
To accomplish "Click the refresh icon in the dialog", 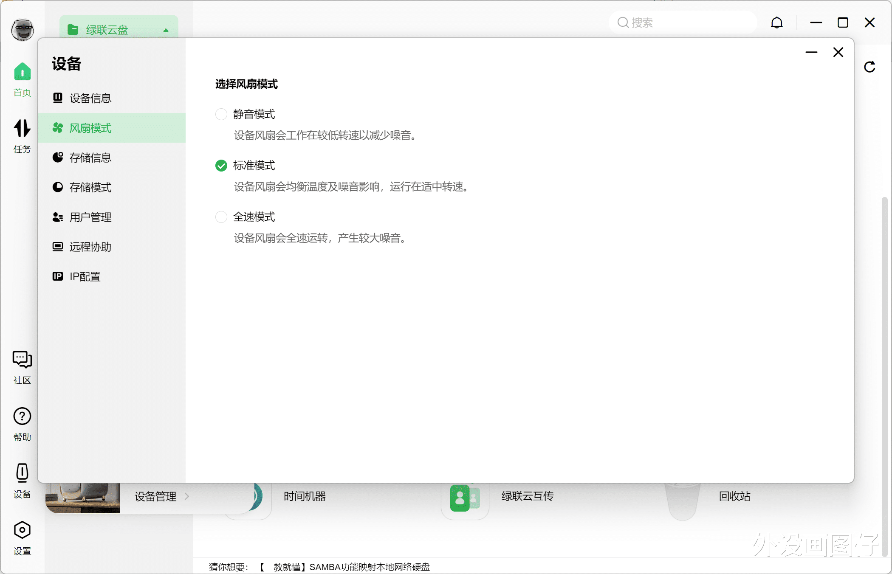I will click(869, 67).
